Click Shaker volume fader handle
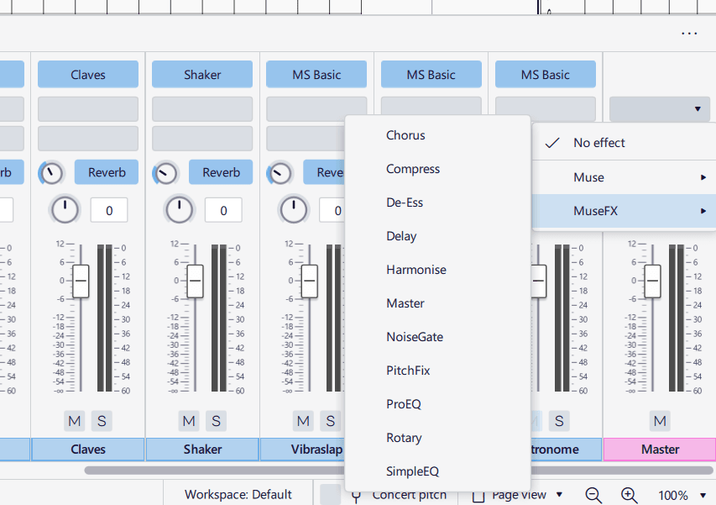This screenshot has height=505, width=716. pyautogui.click(x=195, y=281)
